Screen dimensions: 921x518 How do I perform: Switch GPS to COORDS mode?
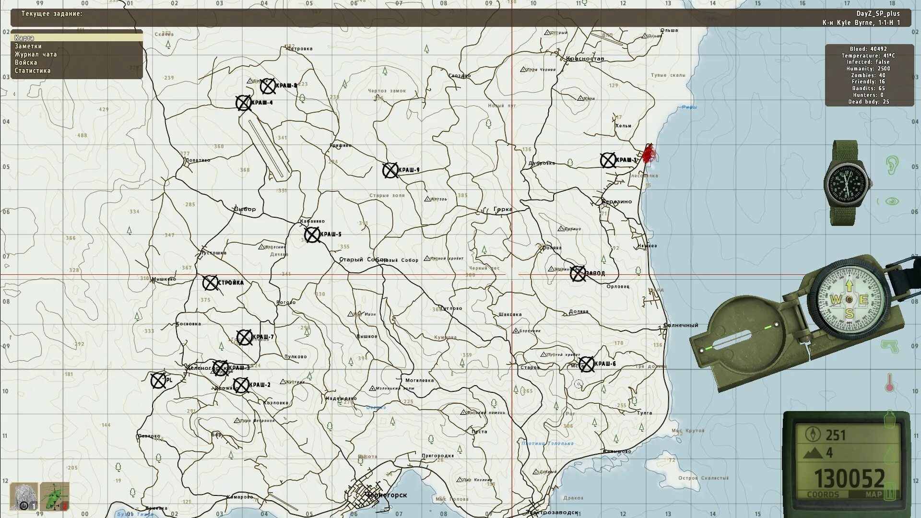pos(823,494)
